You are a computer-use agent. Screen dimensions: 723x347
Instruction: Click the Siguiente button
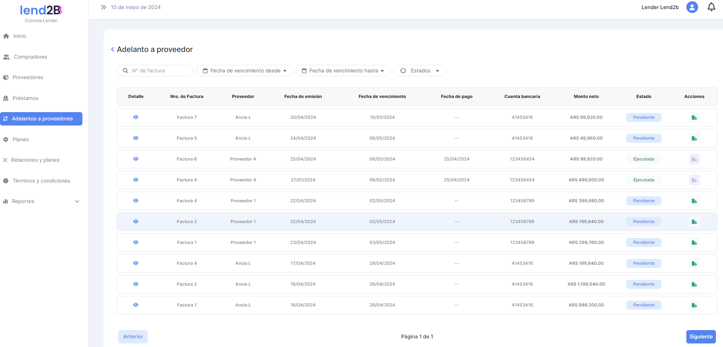[x=701, y=337]
